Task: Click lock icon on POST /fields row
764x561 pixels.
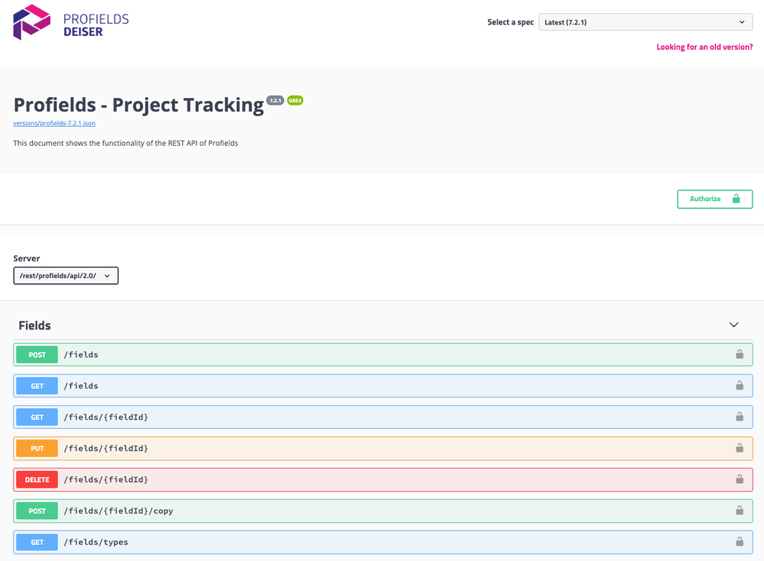Action: pos(740,354)
